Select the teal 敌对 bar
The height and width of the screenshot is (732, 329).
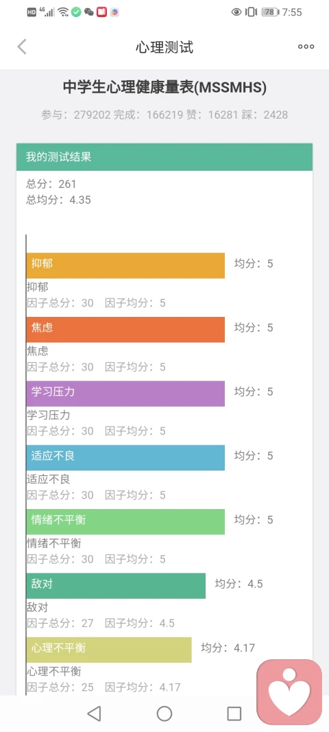point(116,585)
